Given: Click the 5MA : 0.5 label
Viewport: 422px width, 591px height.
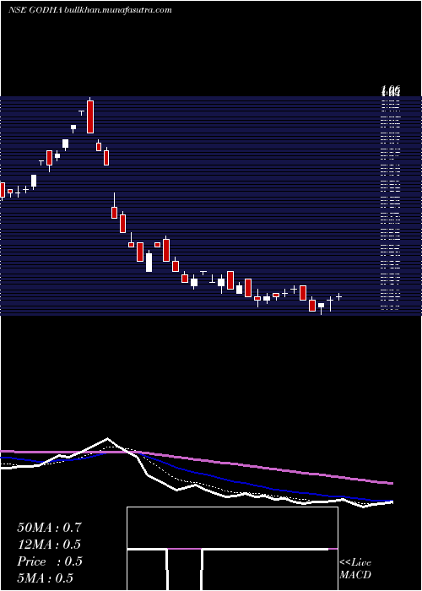Looking at the screenshot, I should pos(46,578).
